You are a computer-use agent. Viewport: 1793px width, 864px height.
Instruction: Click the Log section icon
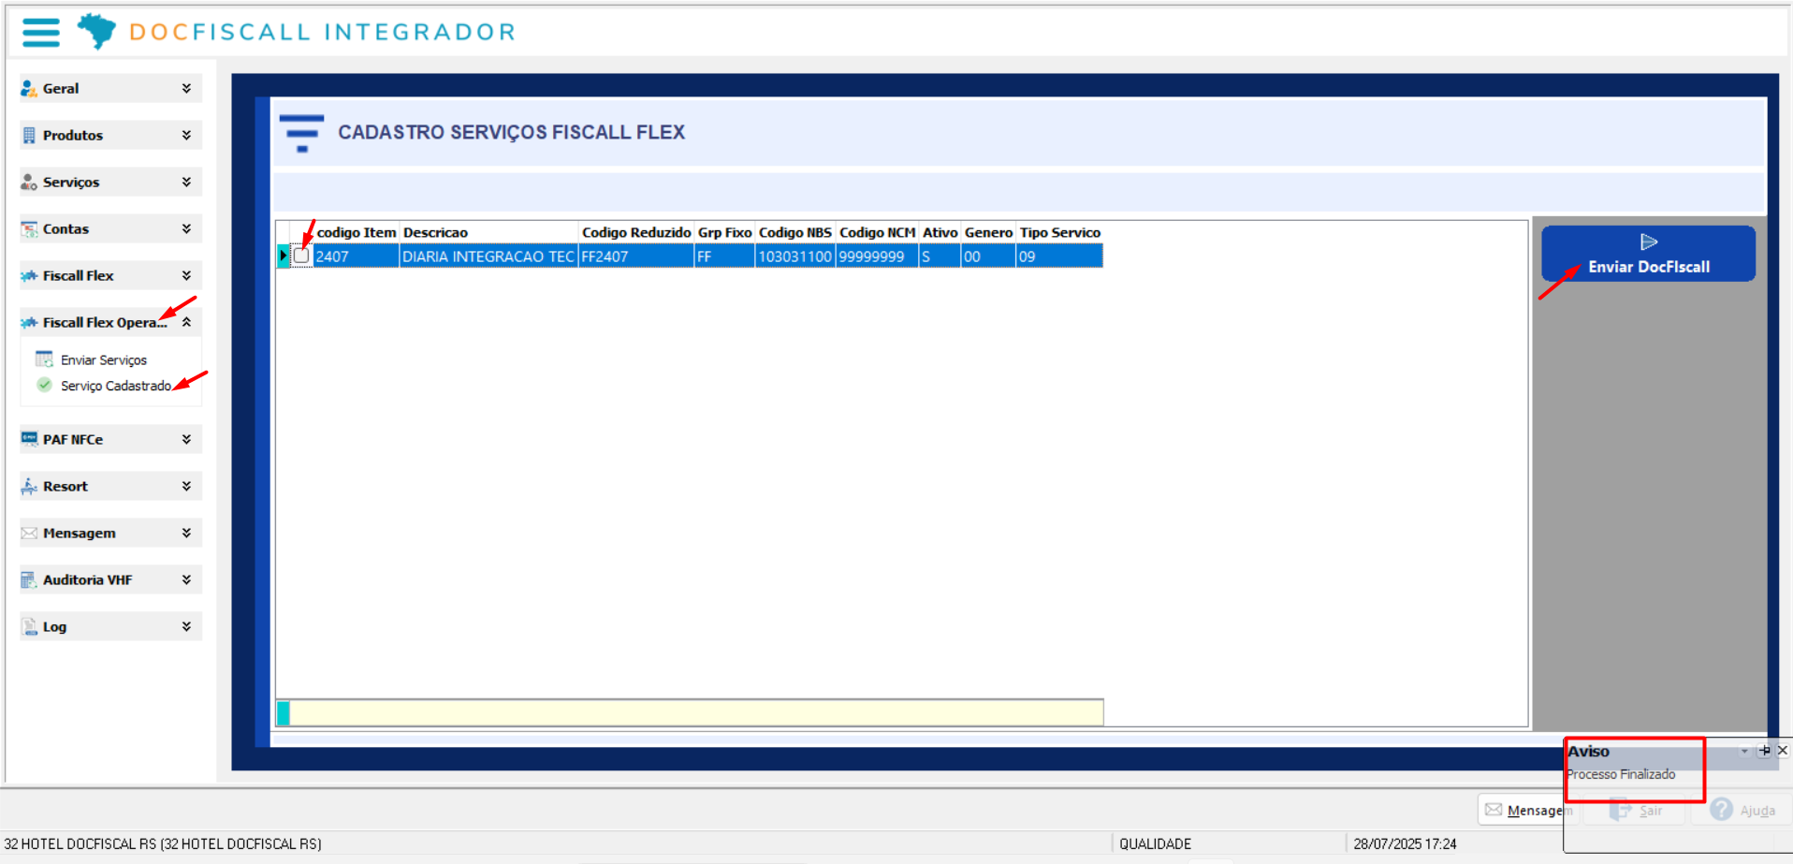click(29, 627)
